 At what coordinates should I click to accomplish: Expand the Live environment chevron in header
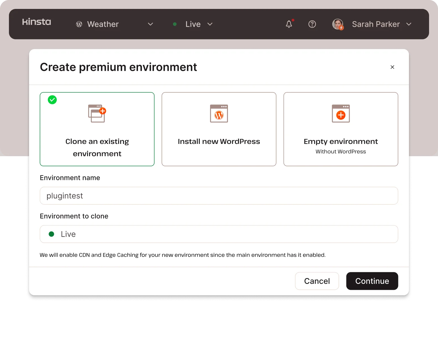click(210, 24)
